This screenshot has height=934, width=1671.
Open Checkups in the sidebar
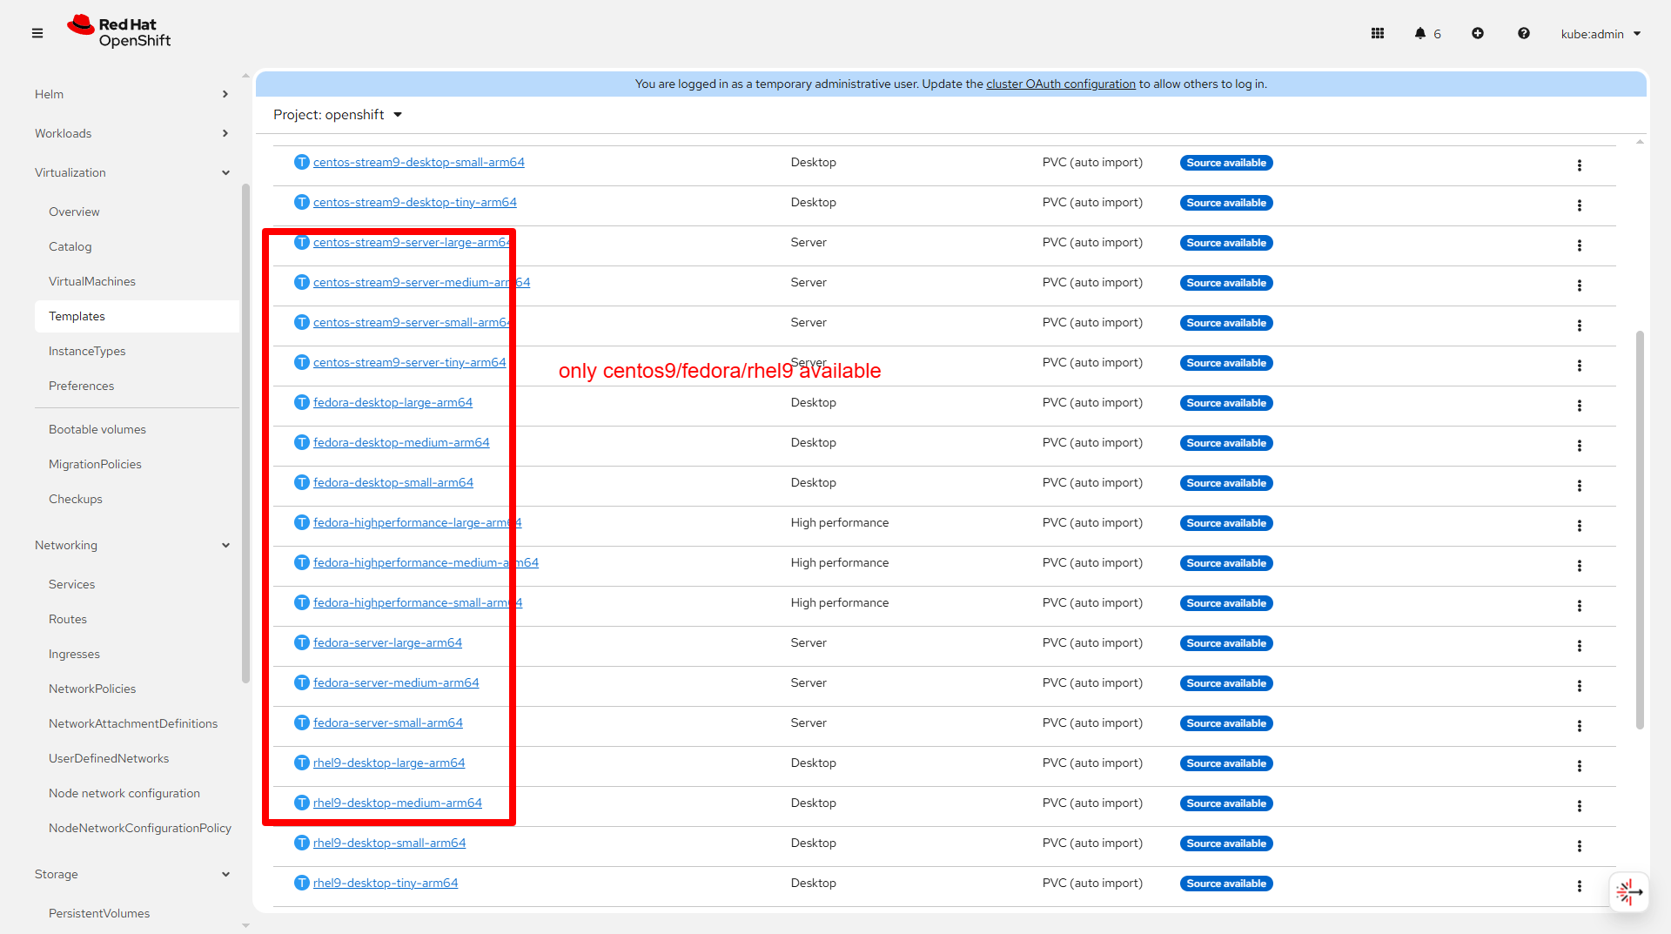[76, 499]
